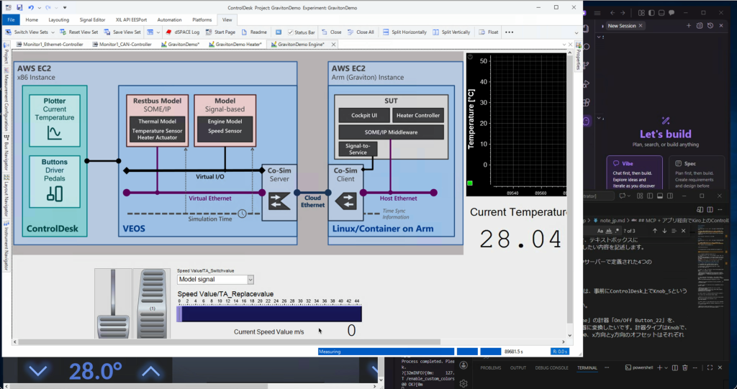Click the full screen icon before Status Bar
The image size is (737, 389).
[x=279, y=32]
